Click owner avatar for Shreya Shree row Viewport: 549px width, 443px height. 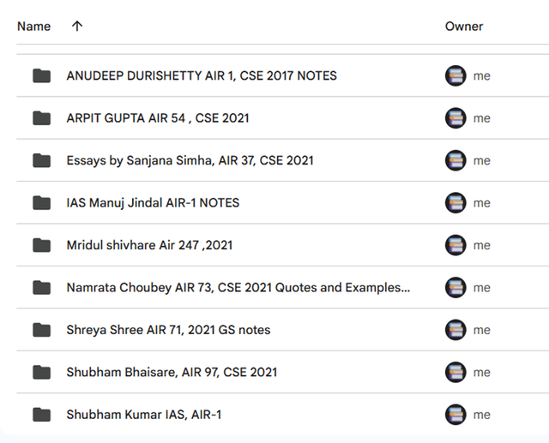(x=455, y=330)
